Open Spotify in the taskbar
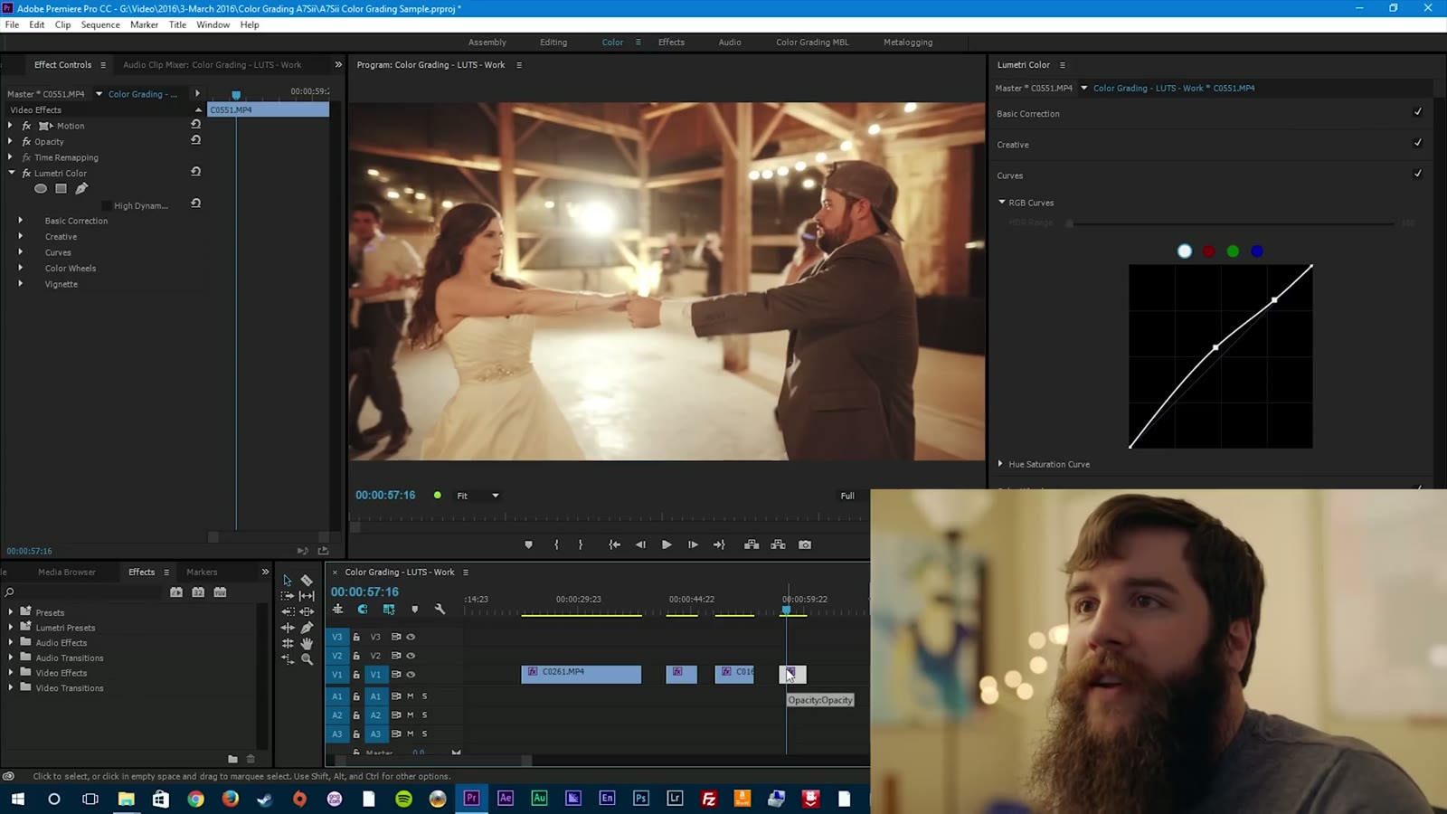1447x814 pixels. point(404,798)
